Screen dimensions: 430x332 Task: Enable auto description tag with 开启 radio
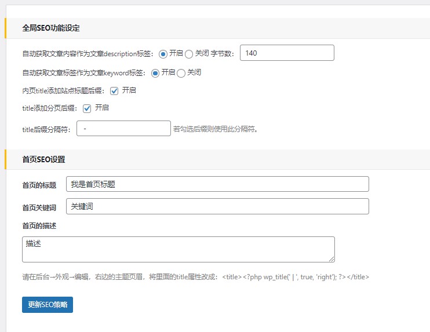(x=163, y=53)
